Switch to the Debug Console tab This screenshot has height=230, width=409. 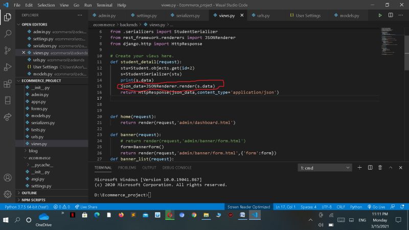pyautogui.click(x=177, y=168)
